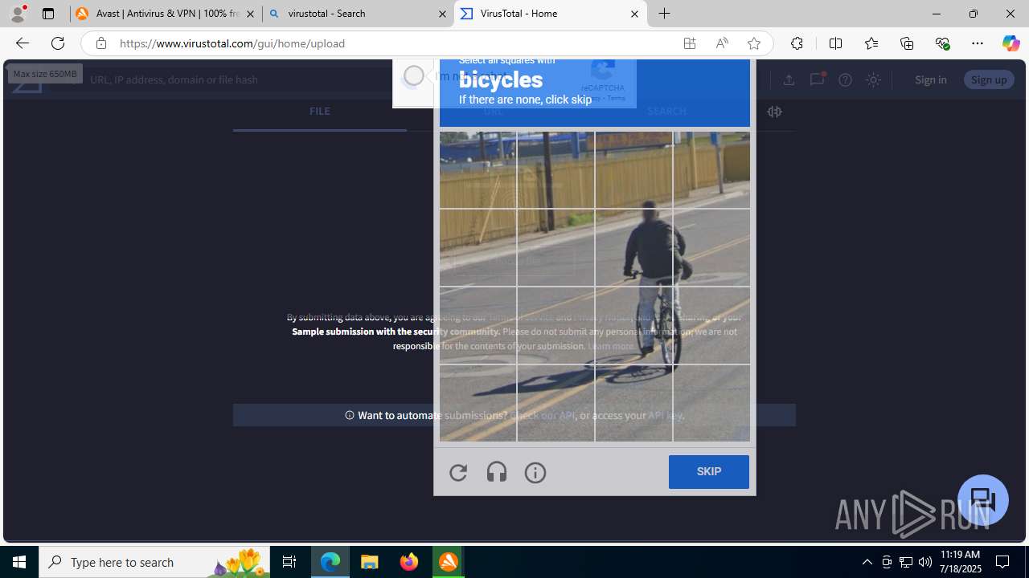Open File Explorer from the taskbar

coord(370,562)
